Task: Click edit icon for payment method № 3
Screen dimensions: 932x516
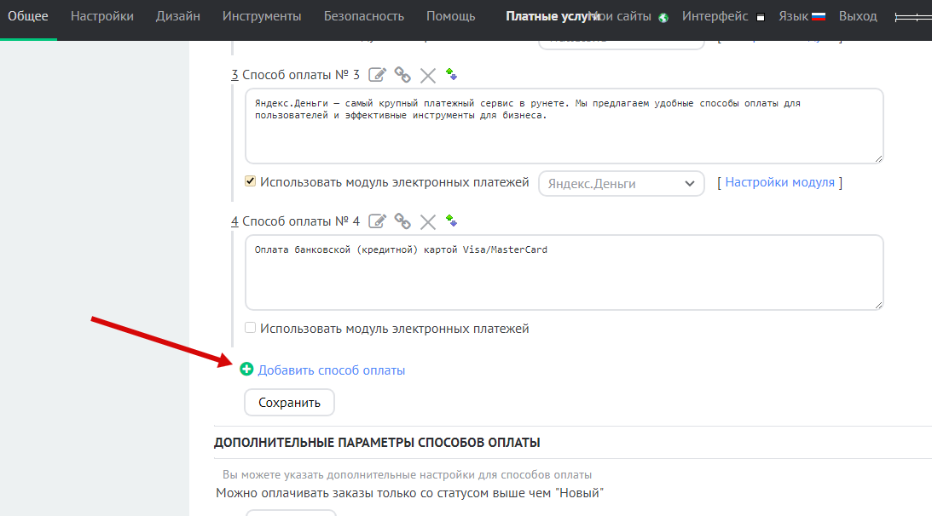Action: click(x=378, y=75)
